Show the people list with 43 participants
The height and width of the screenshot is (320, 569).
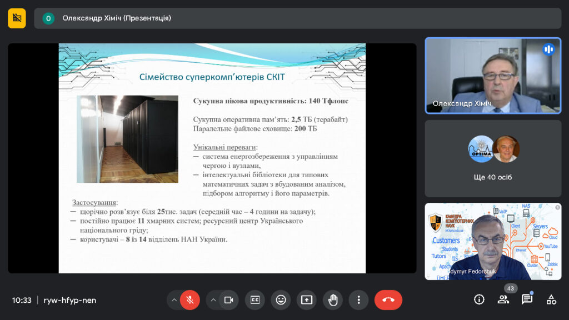coord(503,299)
